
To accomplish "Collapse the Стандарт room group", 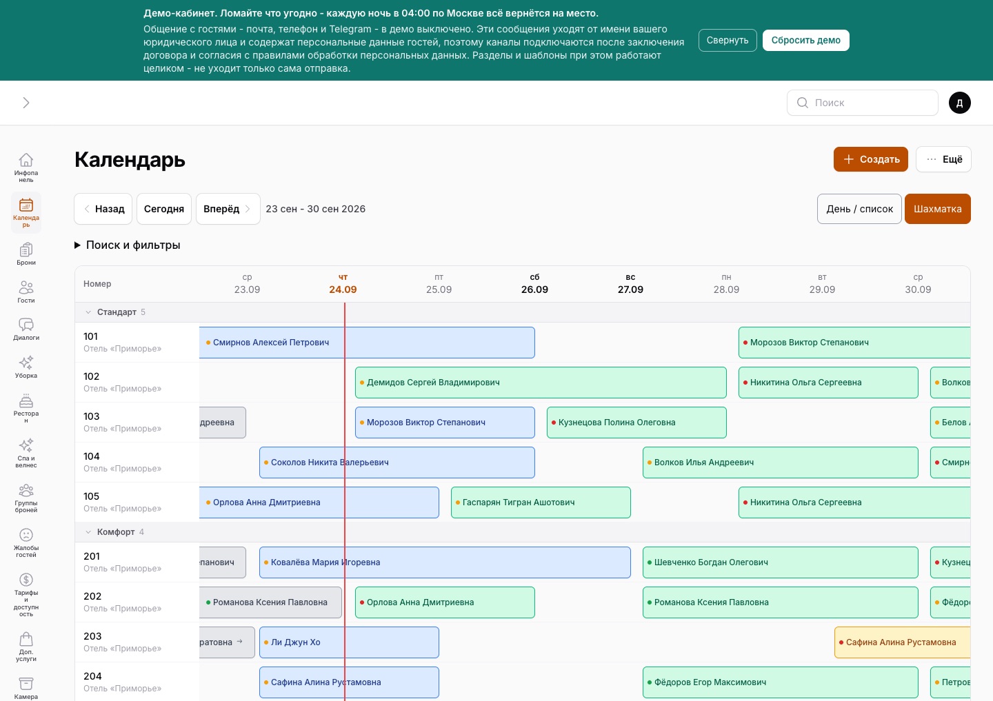I will tap(88, 312).
